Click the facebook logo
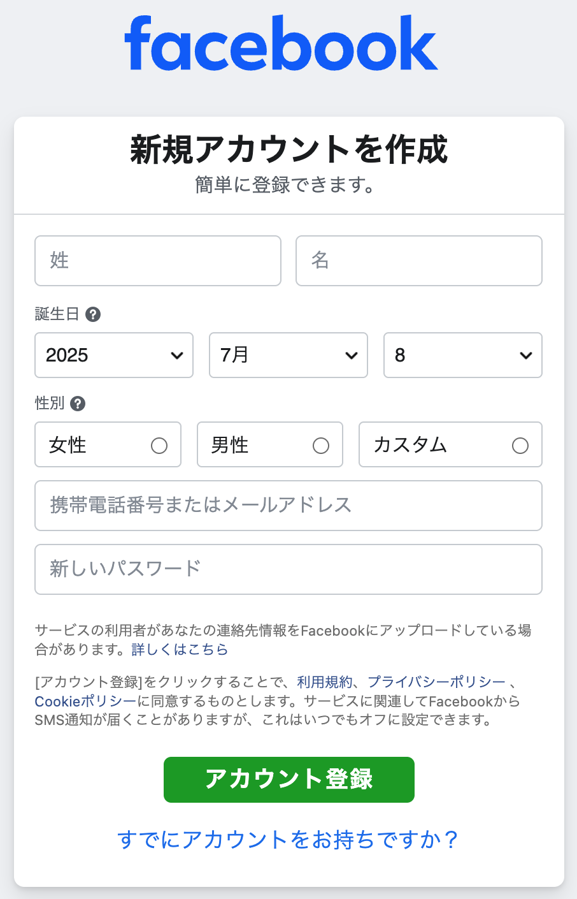Viewport: 577px width, 899px height. tap(281, 43)
